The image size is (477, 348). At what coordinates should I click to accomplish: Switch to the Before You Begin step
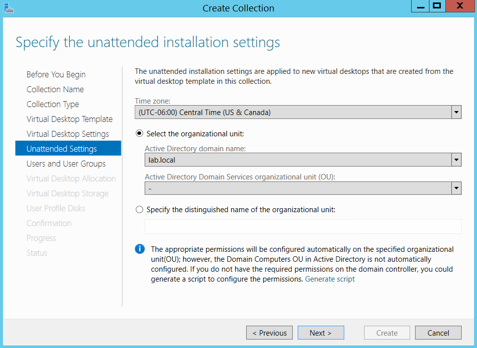55,74
